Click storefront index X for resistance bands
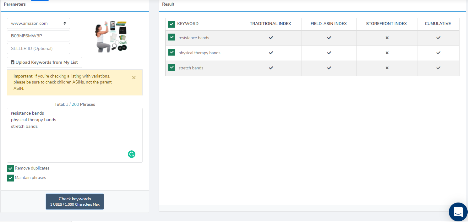468x222 pixels. (x=387, y=38)
